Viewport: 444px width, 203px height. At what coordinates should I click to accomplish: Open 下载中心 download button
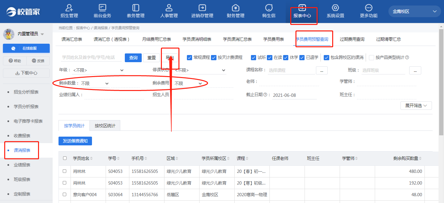tap(26, 73)
